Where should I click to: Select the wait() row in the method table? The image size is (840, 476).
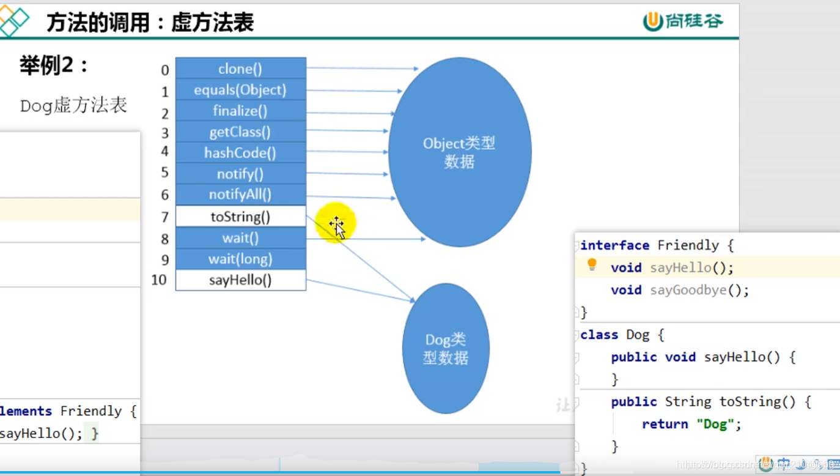(x=240, y=237)
